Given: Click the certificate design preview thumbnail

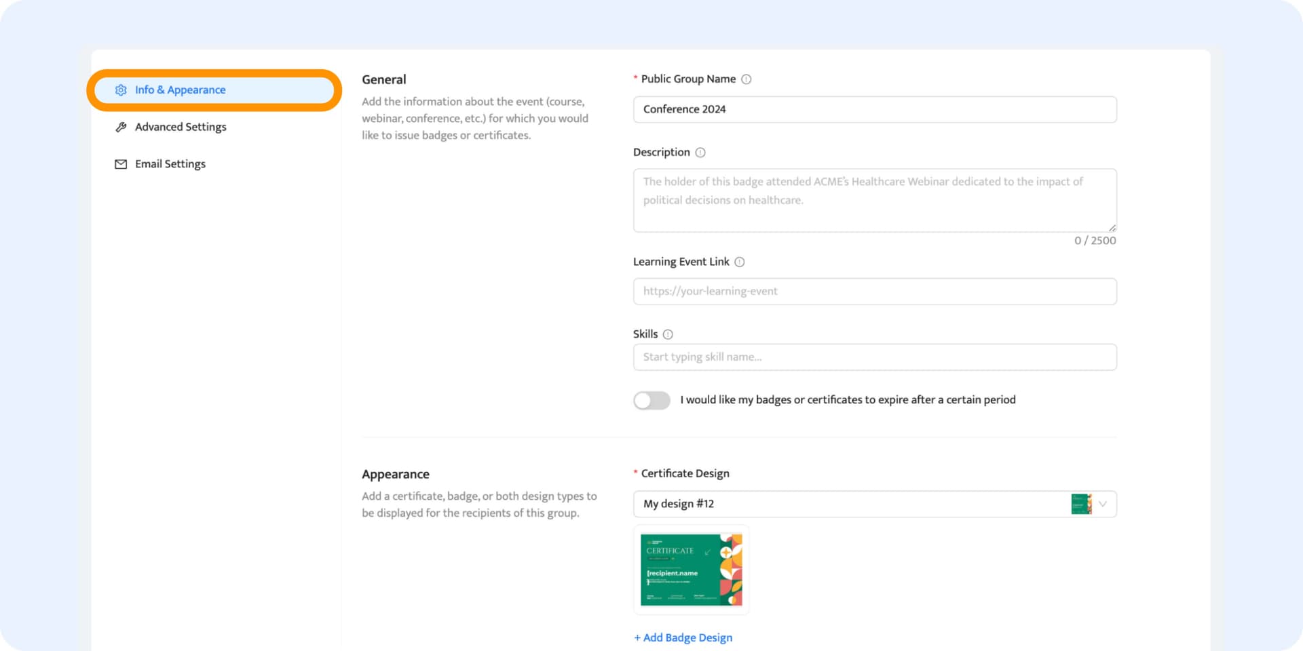Looking at the screenshot, I should [691, 570].
